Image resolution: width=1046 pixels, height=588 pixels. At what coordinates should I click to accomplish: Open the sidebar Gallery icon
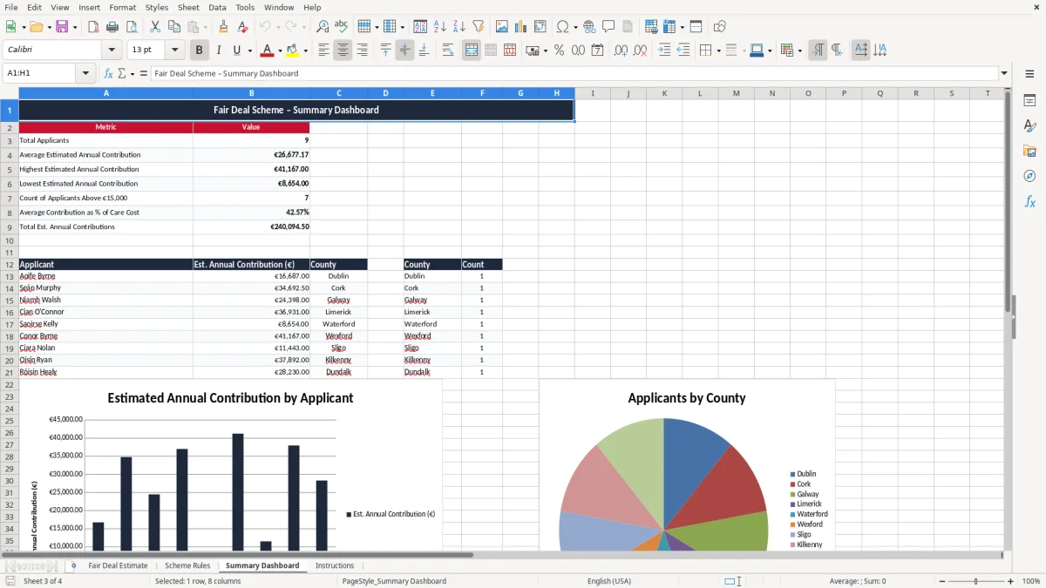[1029, 152]
